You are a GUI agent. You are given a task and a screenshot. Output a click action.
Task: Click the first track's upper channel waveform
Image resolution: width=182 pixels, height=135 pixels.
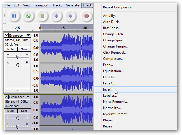tap(66, 48)
